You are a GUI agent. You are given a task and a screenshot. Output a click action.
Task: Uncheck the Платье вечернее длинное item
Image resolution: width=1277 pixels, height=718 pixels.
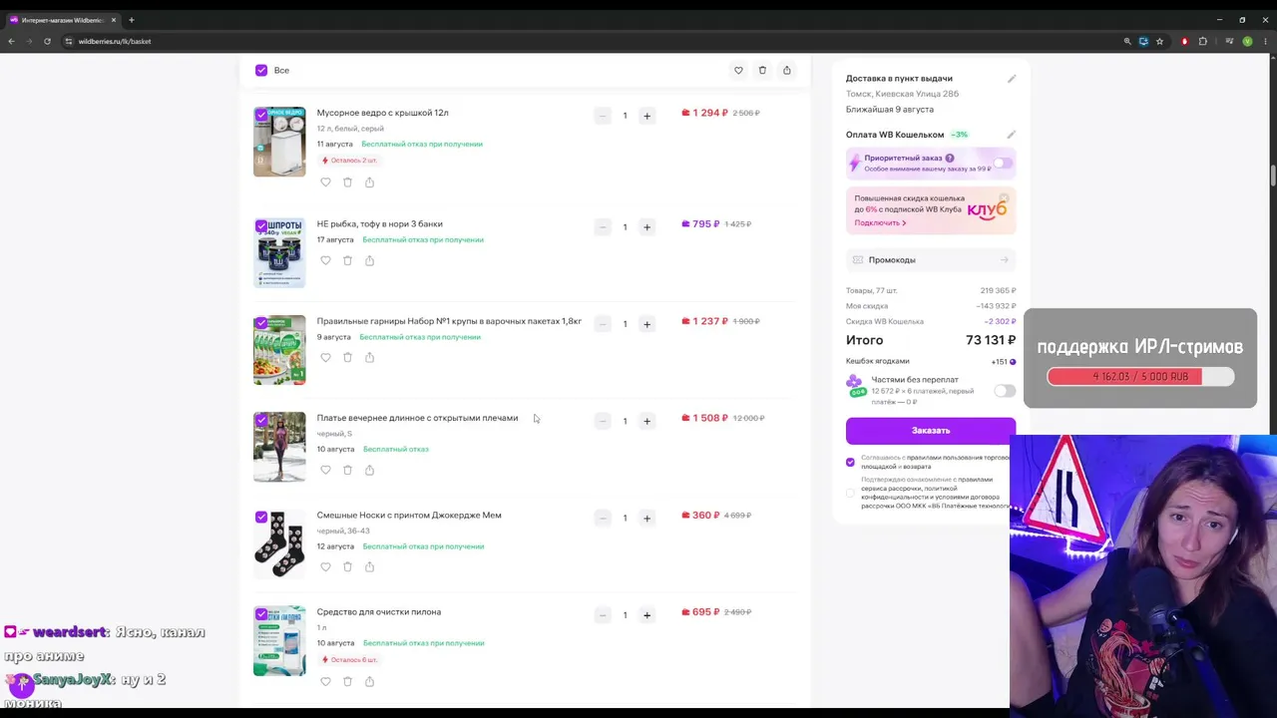tap(261, 420)
